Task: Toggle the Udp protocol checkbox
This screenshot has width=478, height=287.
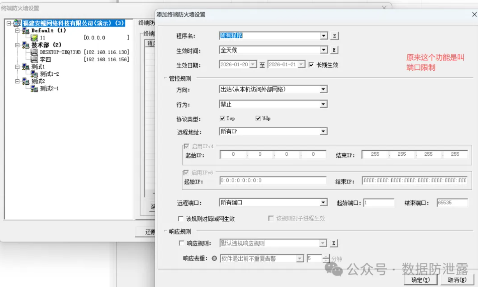Action: 258,118
